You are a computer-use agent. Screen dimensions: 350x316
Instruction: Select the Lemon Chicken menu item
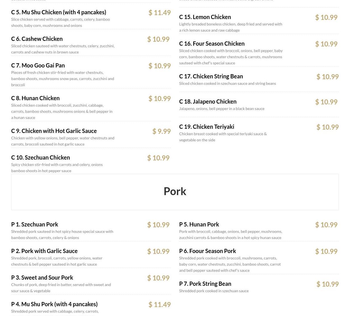click(x=205, y=17)
